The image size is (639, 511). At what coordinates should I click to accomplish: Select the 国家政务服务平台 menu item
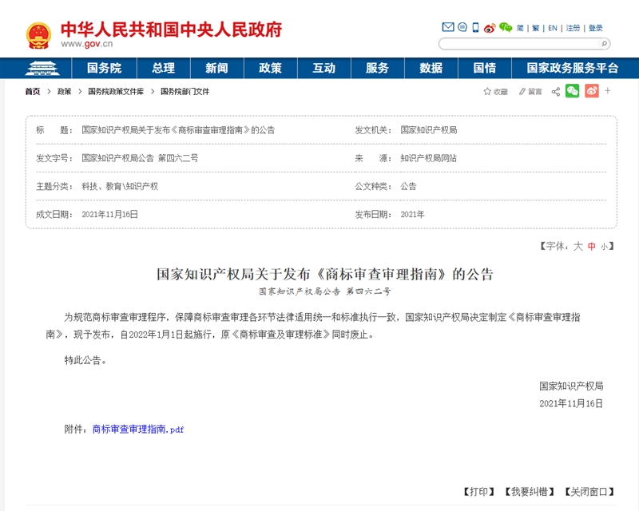point(573,68)
